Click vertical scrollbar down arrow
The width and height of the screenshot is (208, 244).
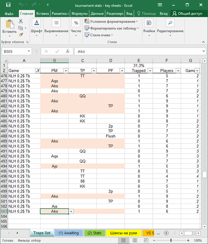point(205,227)
